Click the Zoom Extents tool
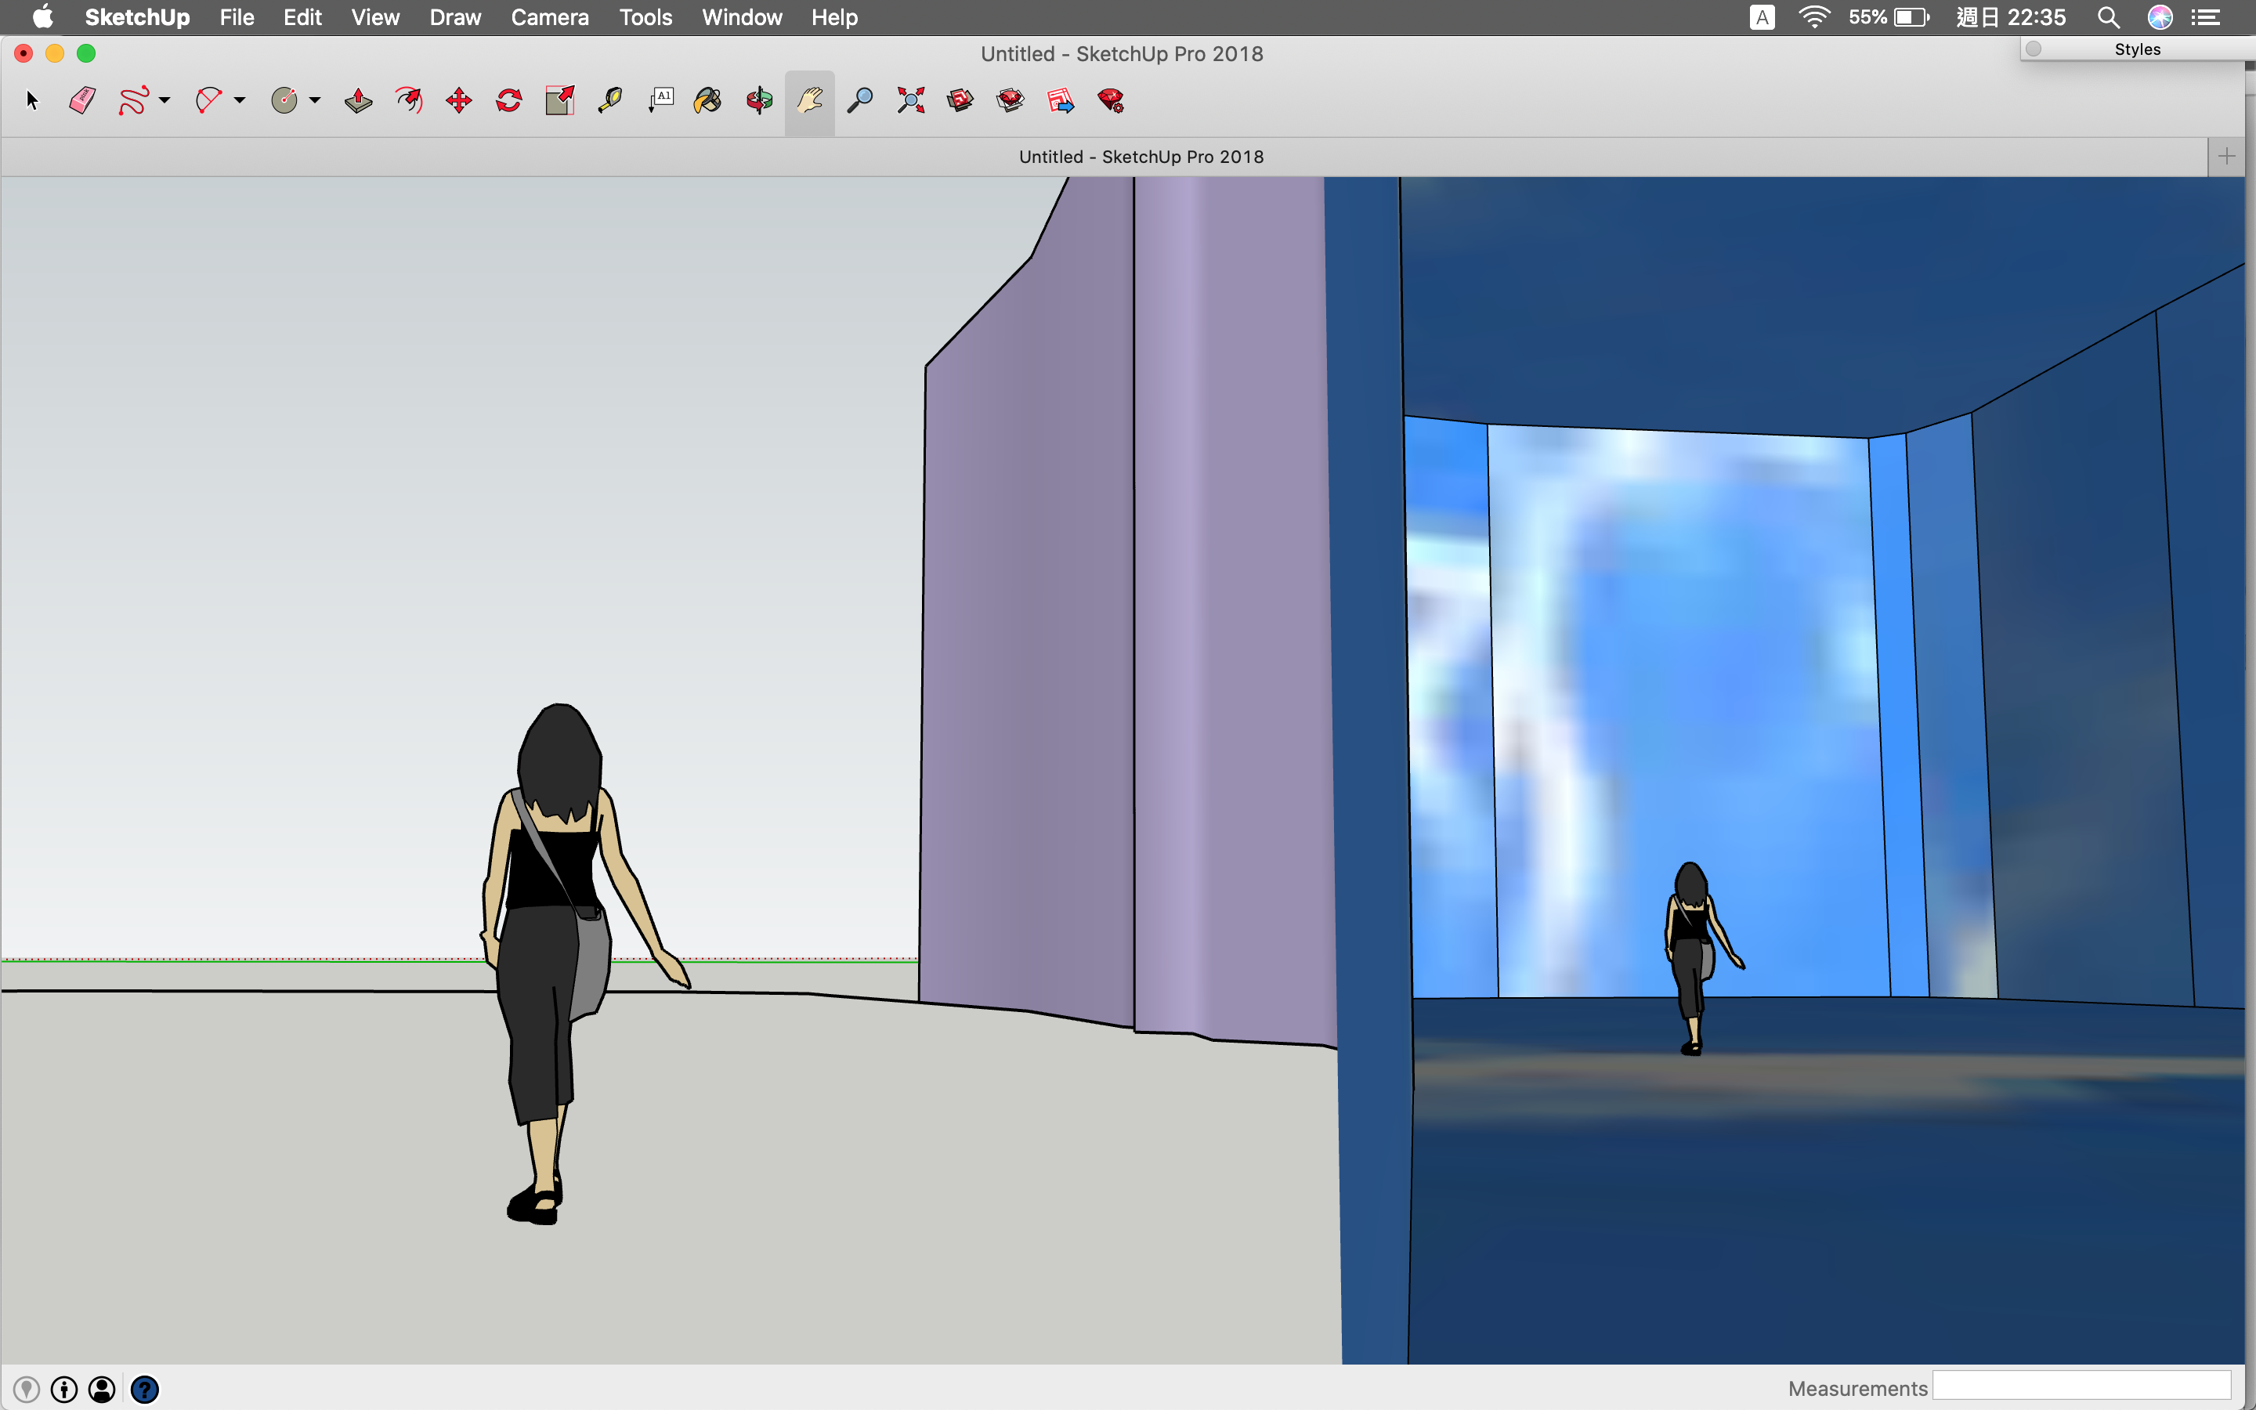 pos(910,101)
